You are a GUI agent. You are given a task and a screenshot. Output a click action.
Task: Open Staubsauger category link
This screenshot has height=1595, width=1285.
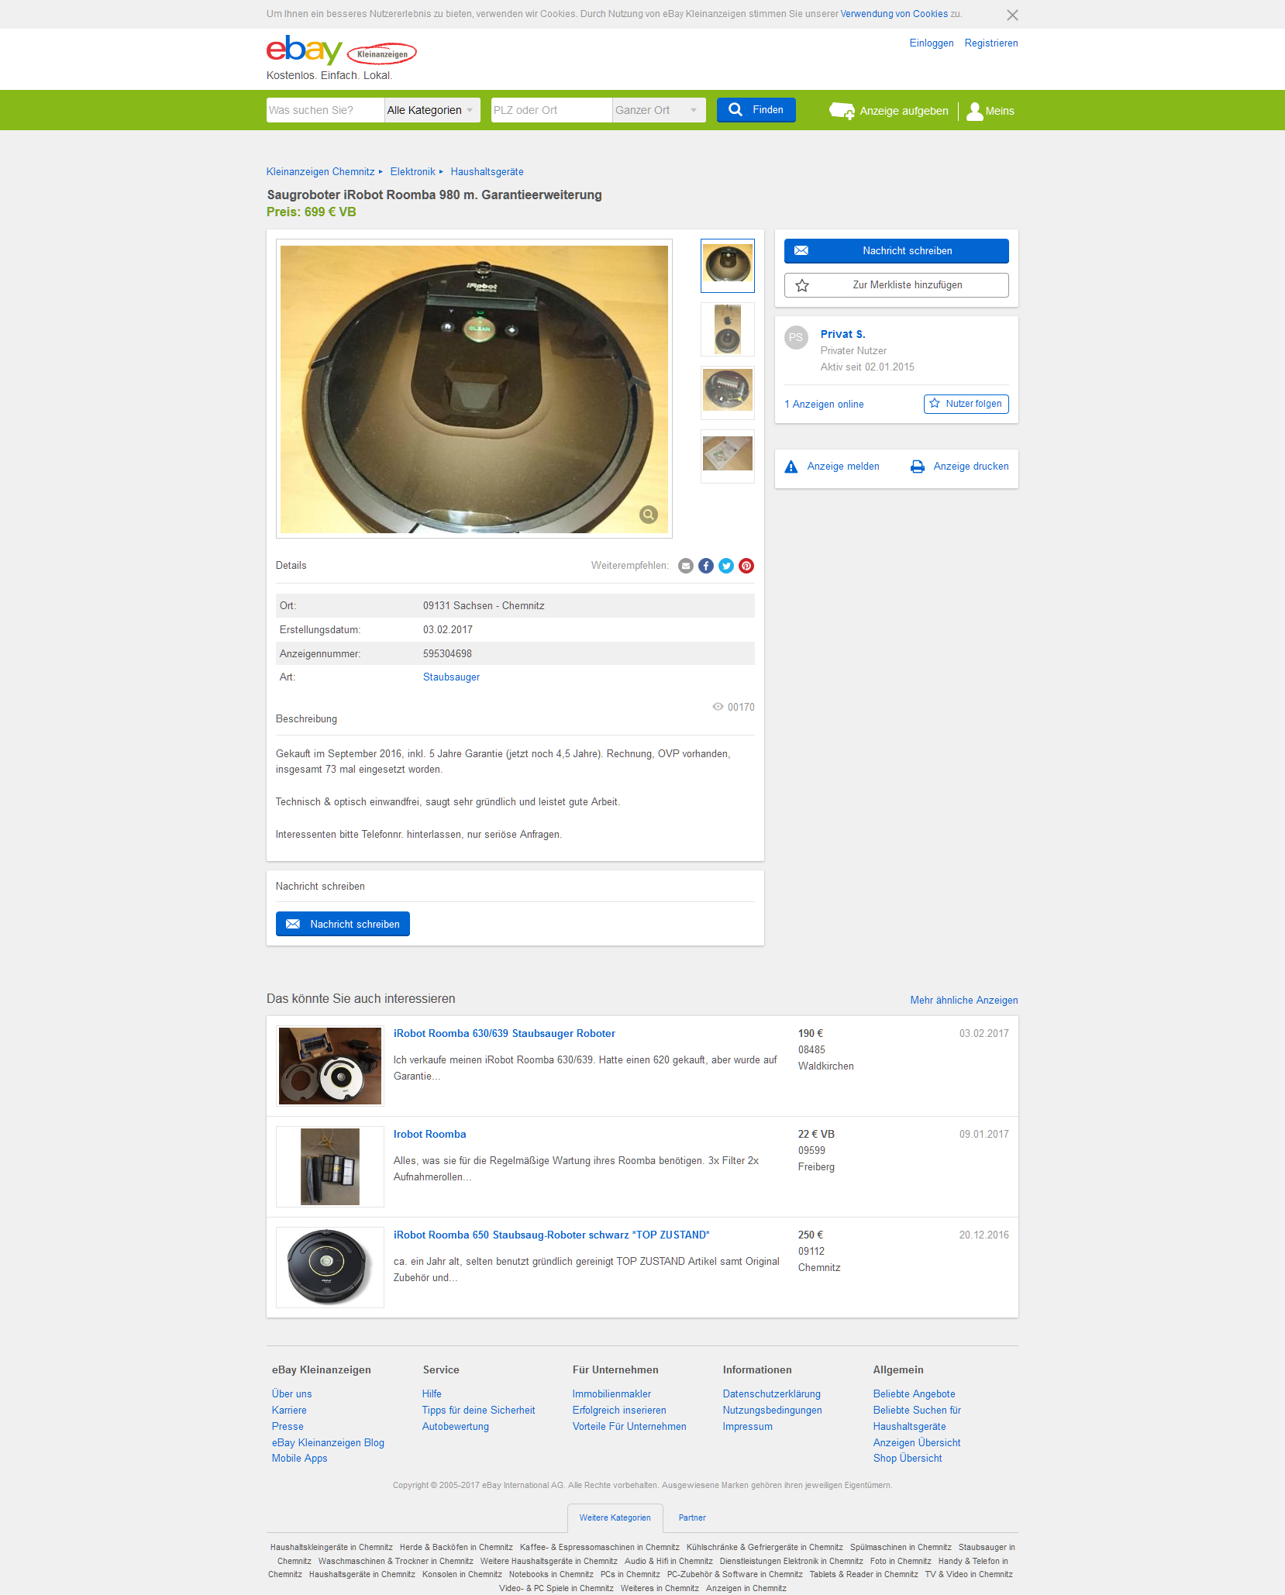pos(451,677)
